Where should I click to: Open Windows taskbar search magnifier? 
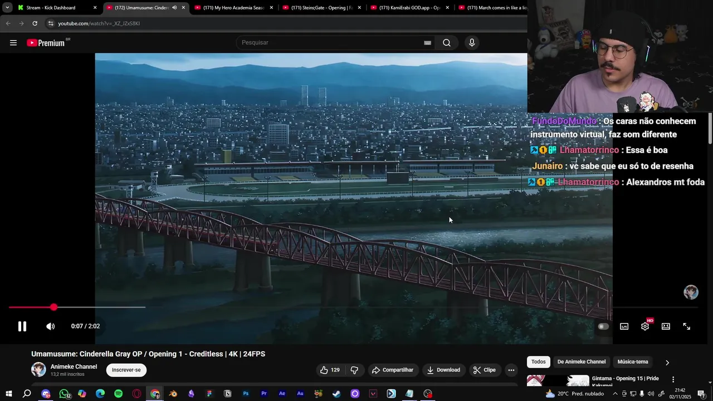[x=27, y=394]
